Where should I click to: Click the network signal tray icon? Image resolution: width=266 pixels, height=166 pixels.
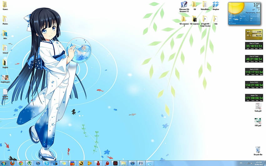tap(248, 163)
